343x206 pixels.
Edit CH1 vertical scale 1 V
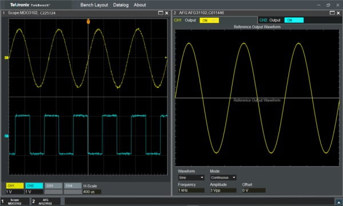[x=15, y=192]
